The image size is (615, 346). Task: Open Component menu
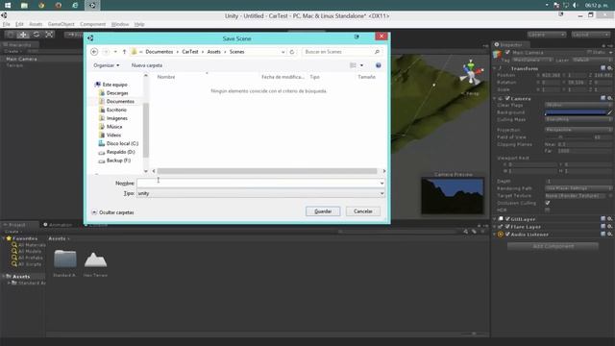point(92,24)
